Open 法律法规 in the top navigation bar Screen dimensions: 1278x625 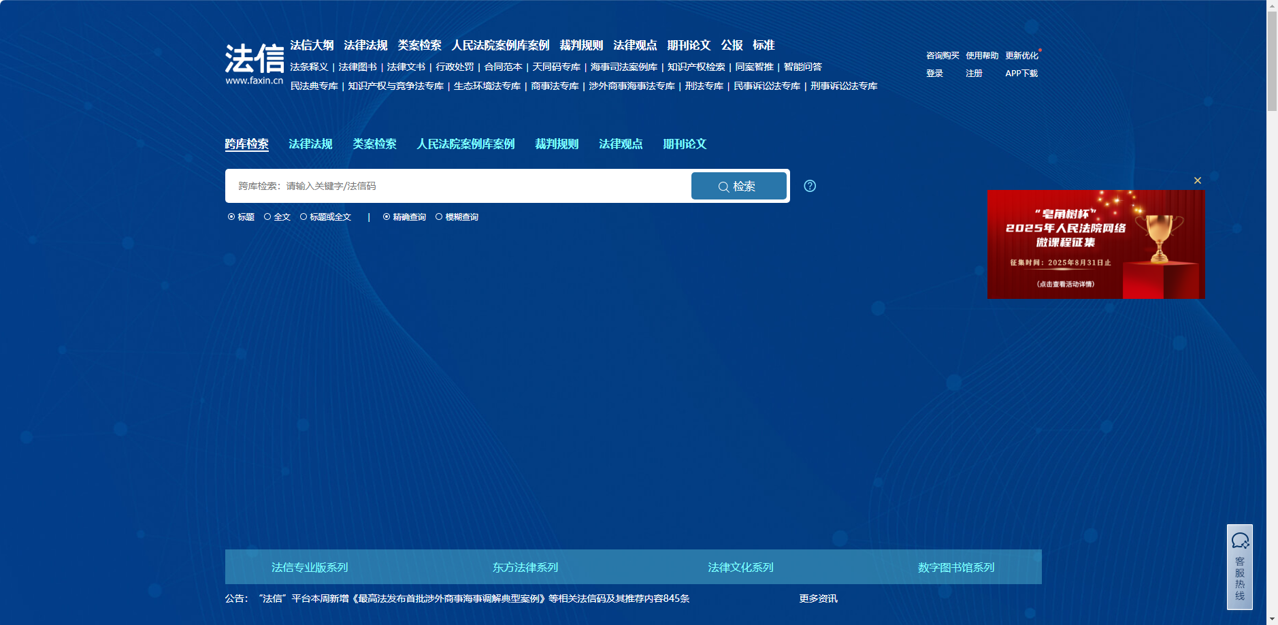click(x=365, y=46)
